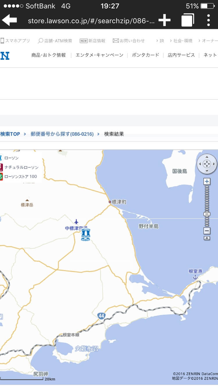Click 火散布沼 lake label
Image resolution: width=218 pixels, height=387 pixels.
(x=86, y=349)
